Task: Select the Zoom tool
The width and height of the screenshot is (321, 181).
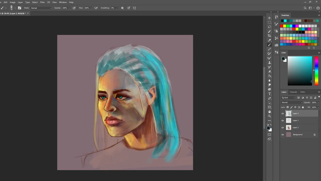Action: [x=270, y=116]
